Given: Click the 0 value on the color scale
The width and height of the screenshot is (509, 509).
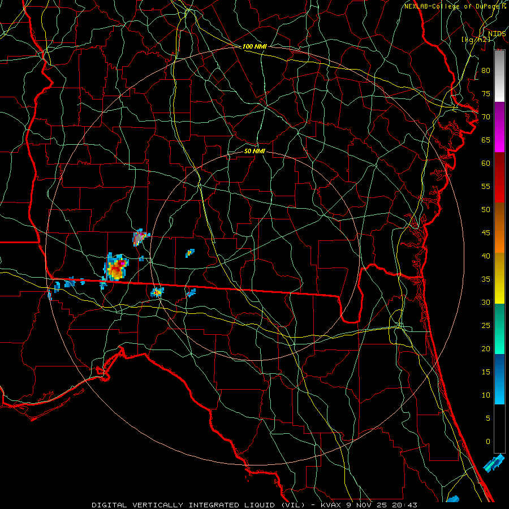Looking at the screenshot, I should point(488,442).
